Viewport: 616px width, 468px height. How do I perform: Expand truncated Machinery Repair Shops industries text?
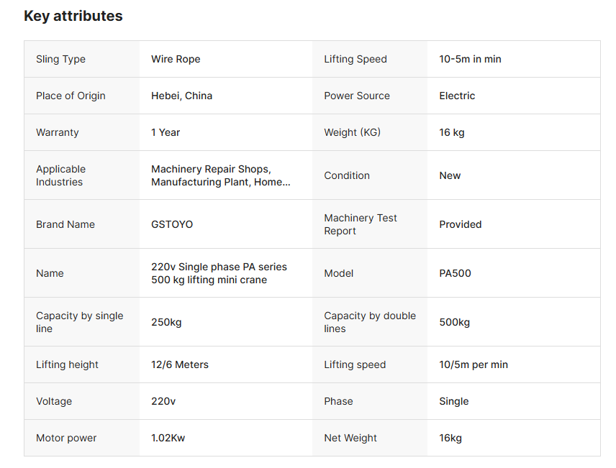[x=220, y=175]
